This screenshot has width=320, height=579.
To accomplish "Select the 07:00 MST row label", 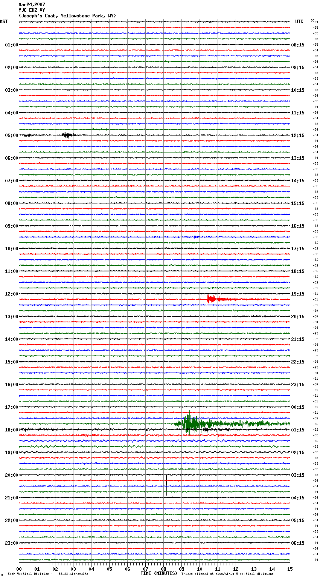I will pyautogui.click(x=12, y=181).
